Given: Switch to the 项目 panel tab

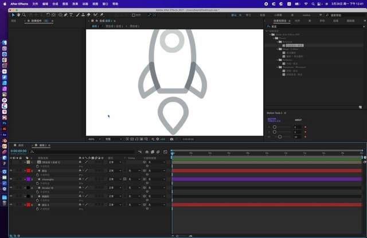Looking at the screenshot, I should [14, 21].
